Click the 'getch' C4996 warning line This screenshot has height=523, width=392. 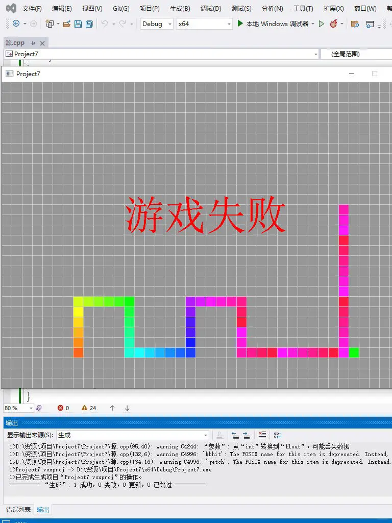click(x=200, y=462)
